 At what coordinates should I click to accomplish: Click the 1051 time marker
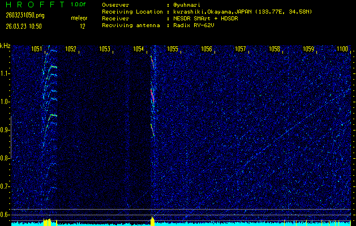37,49
